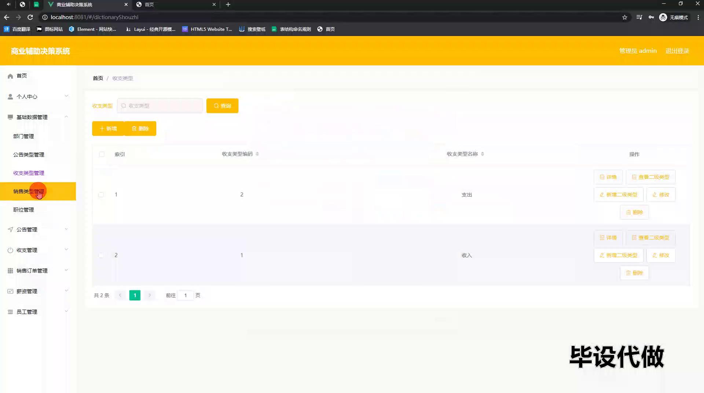
Task: Click the home icon in the sidebar
Action: 10,76
